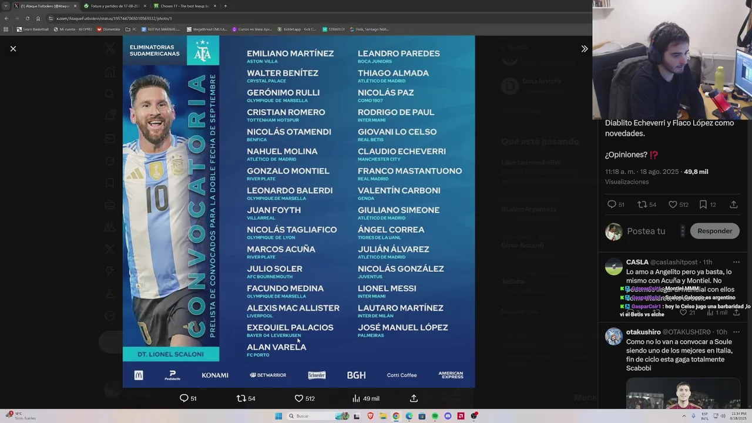Open CASLA user name link
The height and width of the screenshot is (423, 752).
tap(637, 262)
